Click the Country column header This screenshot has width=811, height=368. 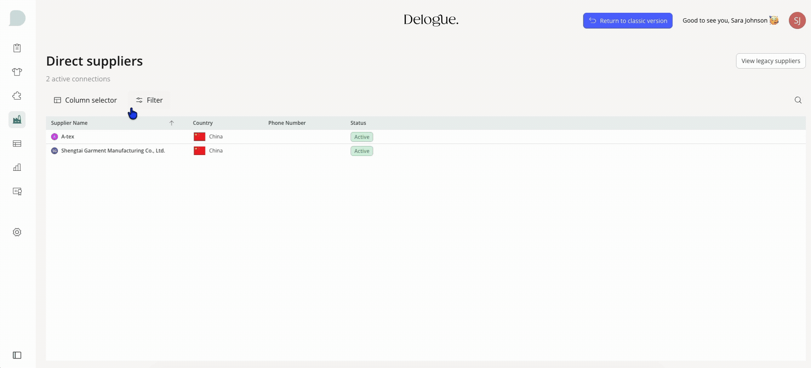203,123
